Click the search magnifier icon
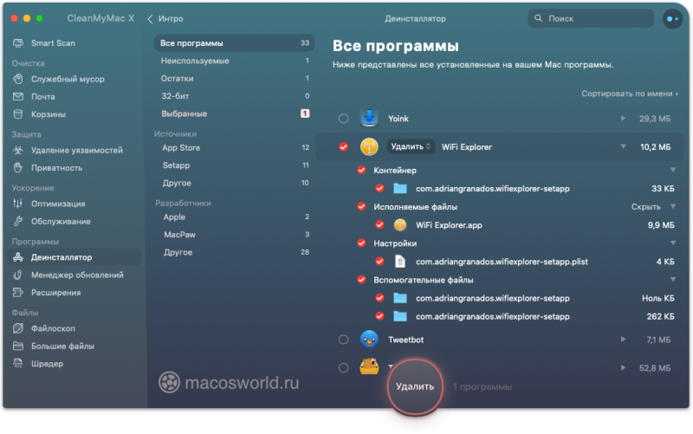This screenshot has height=434, width=693. click(x=538, y=18)
